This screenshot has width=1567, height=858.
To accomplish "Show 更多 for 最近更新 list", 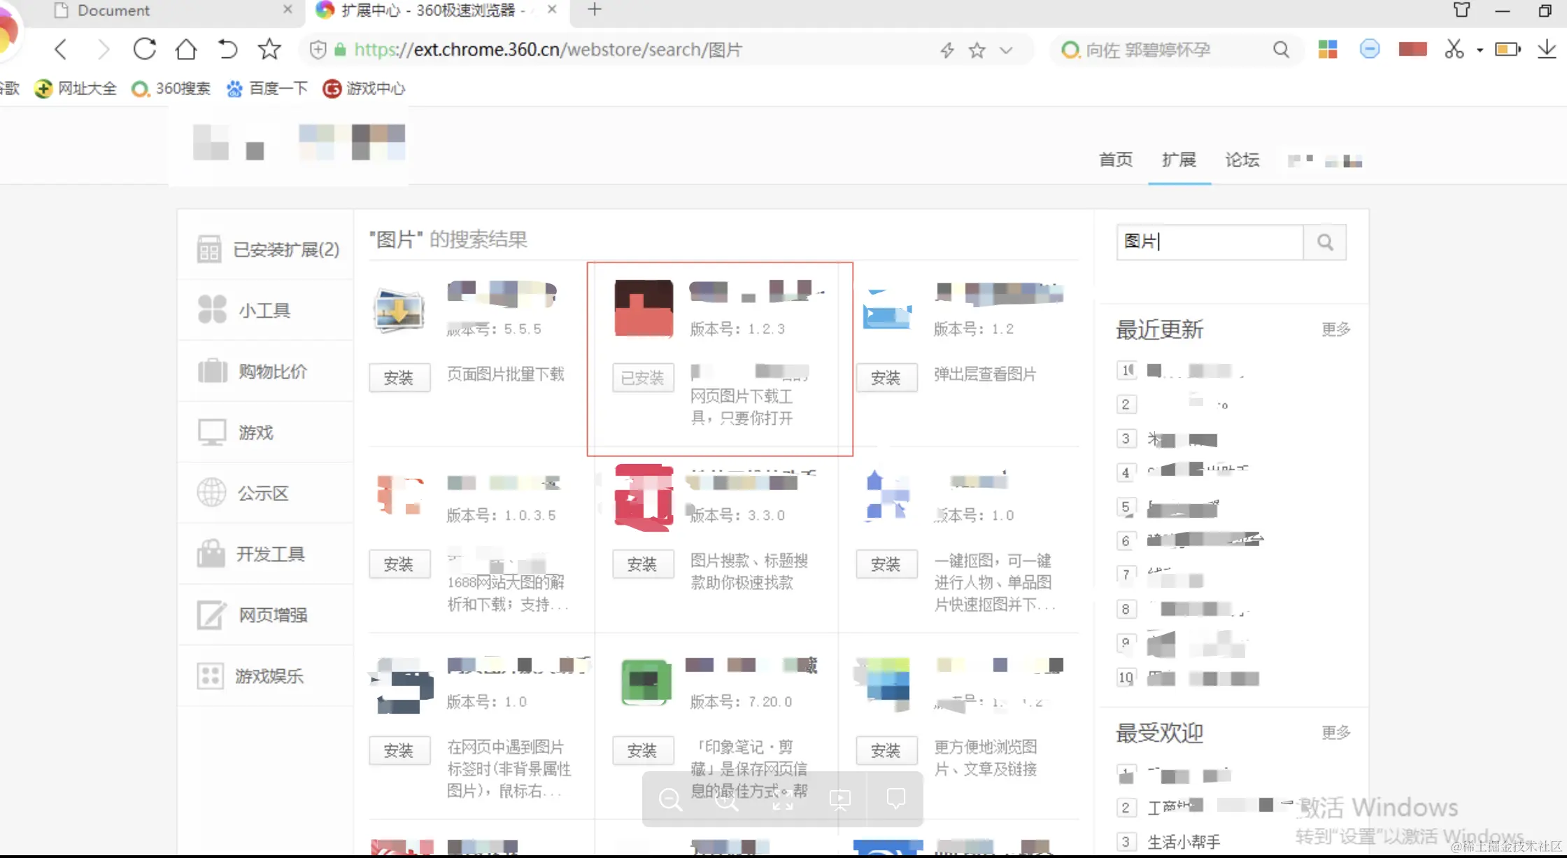I will pyautogui.click(x=1335, y=329).
